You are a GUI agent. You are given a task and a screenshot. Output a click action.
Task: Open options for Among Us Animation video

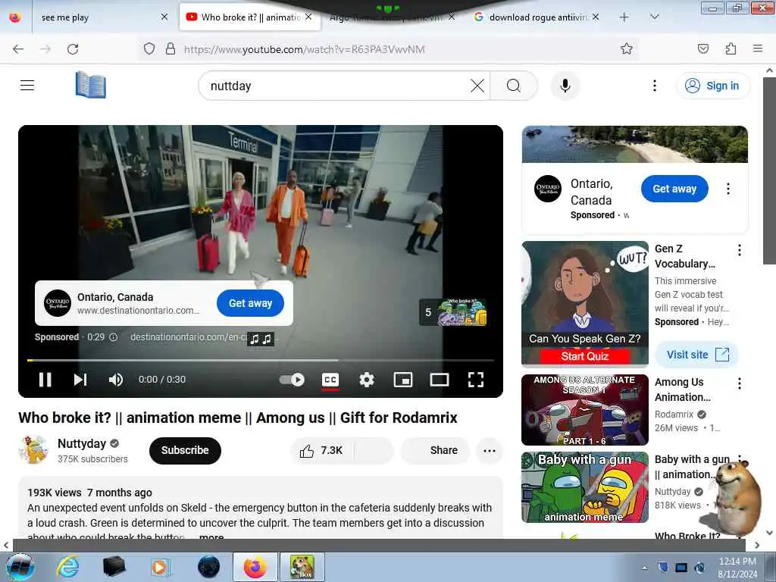pos(740,383)
